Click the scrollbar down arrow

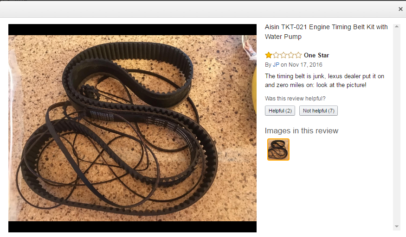(397, 226)
